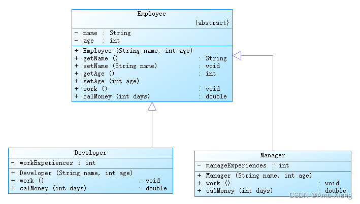This screenshot has width=360, height=204.
Task: Select work () in the Developer class
Action: click(x=86, y=181)
